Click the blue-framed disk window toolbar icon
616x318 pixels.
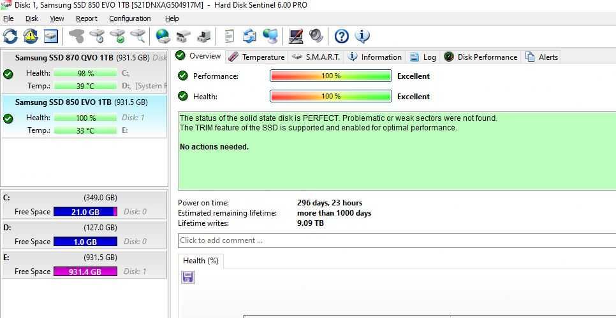click(51, 36)
